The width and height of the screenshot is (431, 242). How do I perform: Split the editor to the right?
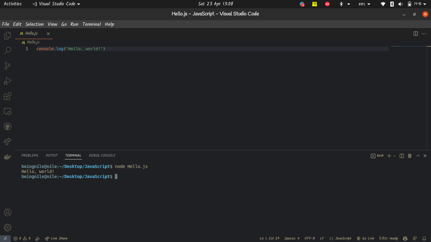[x=416, y=34]
